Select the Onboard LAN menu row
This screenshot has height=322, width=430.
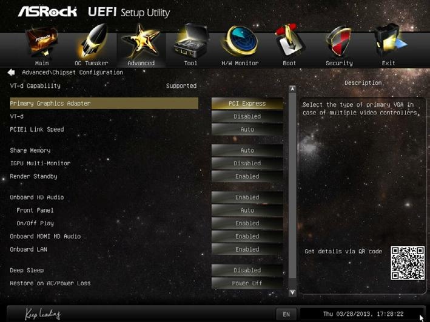click(x=104, y=249)
